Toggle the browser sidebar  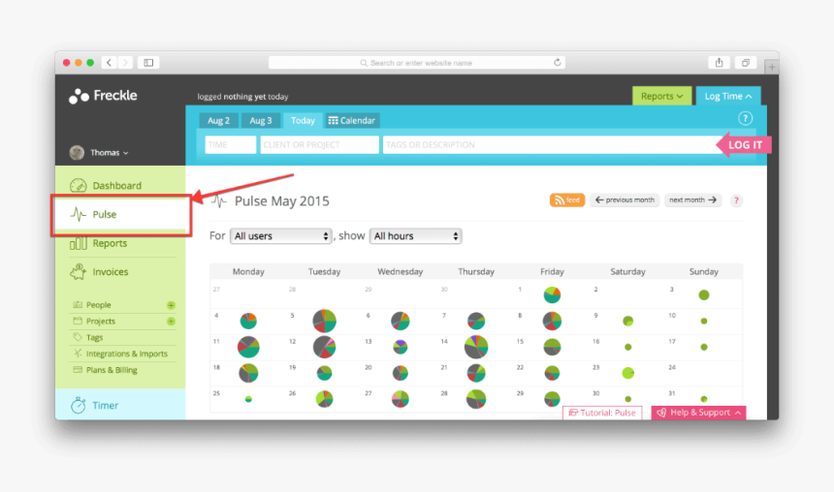(148, 63)
